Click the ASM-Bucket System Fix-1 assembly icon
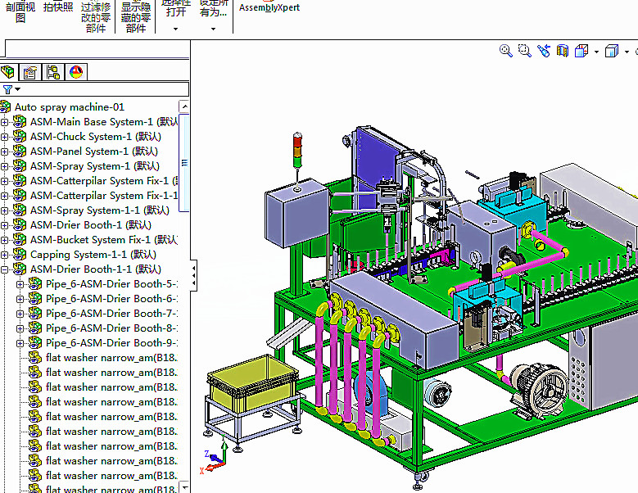This screenshot has height=493, width=638. pos(19,239)
